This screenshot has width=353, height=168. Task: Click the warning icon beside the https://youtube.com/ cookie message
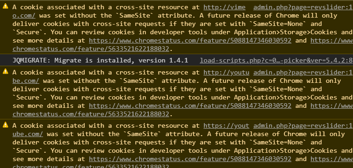click(x=6, y=125)
